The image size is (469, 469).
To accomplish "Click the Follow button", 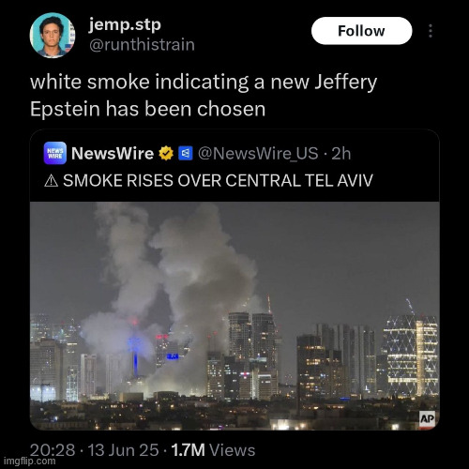I will (361, 31).
